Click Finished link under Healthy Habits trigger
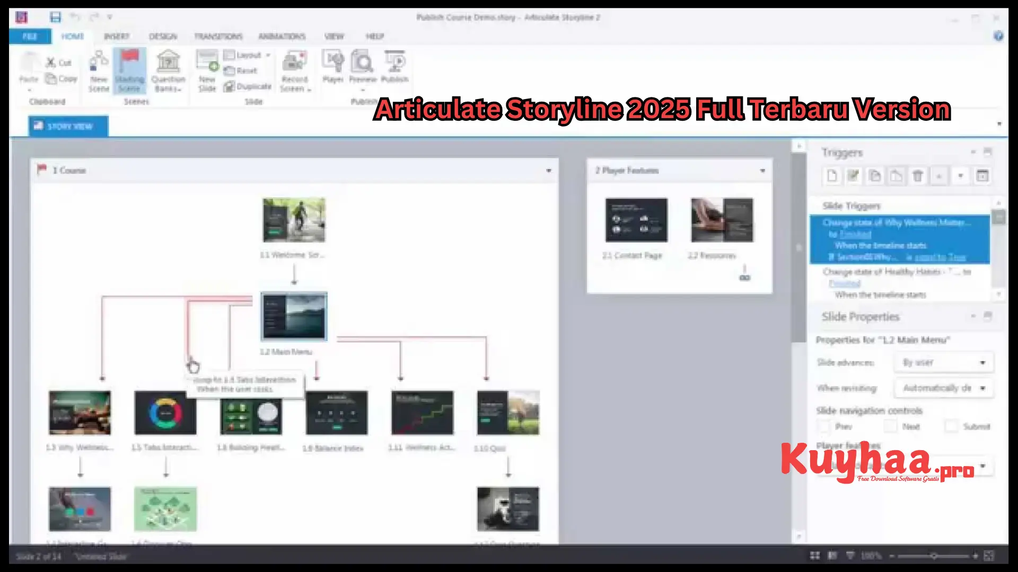1018x572 pixels. (x=845, y=283)
